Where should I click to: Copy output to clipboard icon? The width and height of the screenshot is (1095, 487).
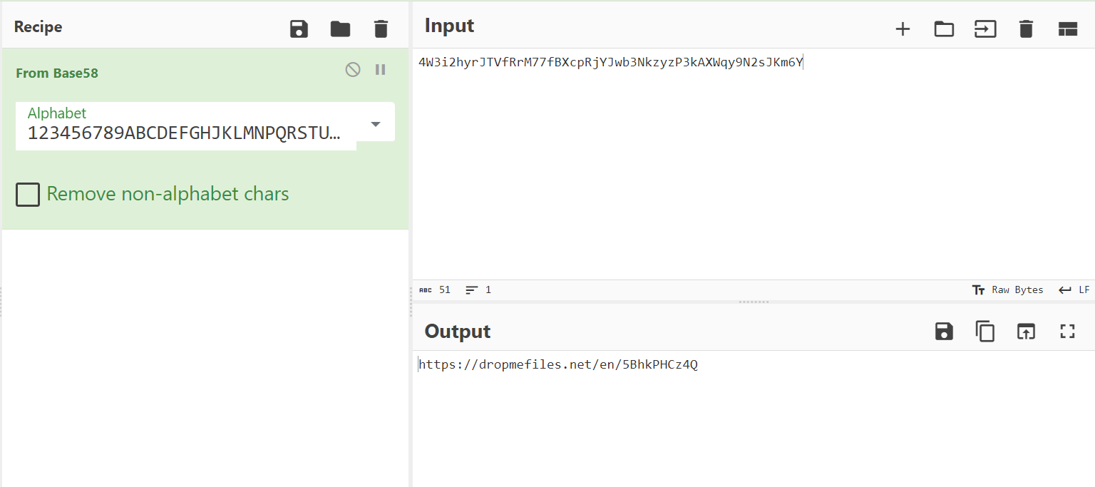(x=985, y=332)
